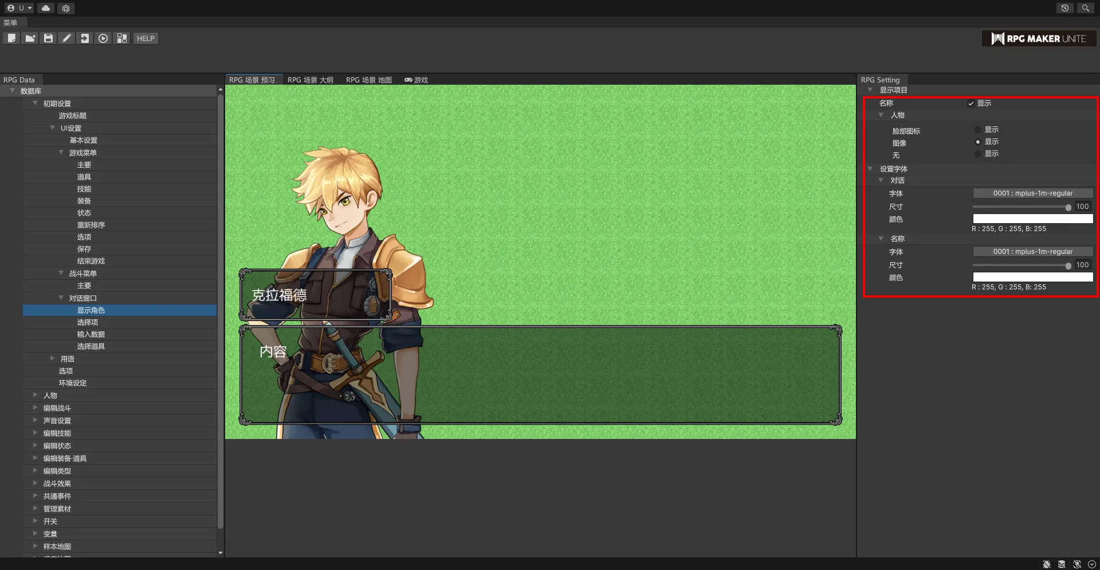Click the pencil edit toolbar icon
This screenshot has width=1100, height=570.
point(67,38)
